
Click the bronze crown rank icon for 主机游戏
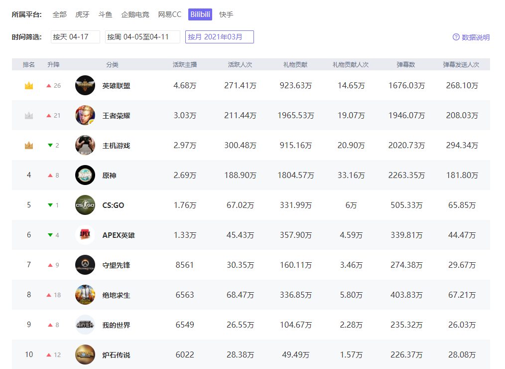[x=29, y=145]
